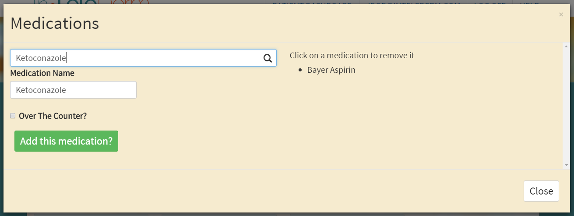Remove Bayer Aspirin from the medication list
Viewport: 574px width, 216px height.
click(331, 70)
